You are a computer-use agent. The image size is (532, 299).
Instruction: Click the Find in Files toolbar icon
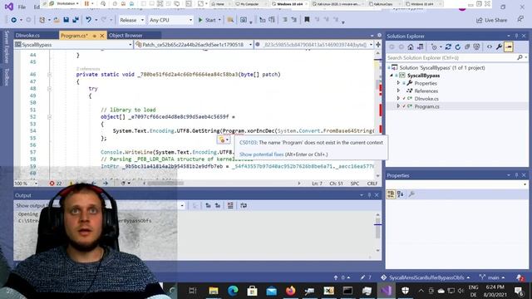(x=230, y=20)
